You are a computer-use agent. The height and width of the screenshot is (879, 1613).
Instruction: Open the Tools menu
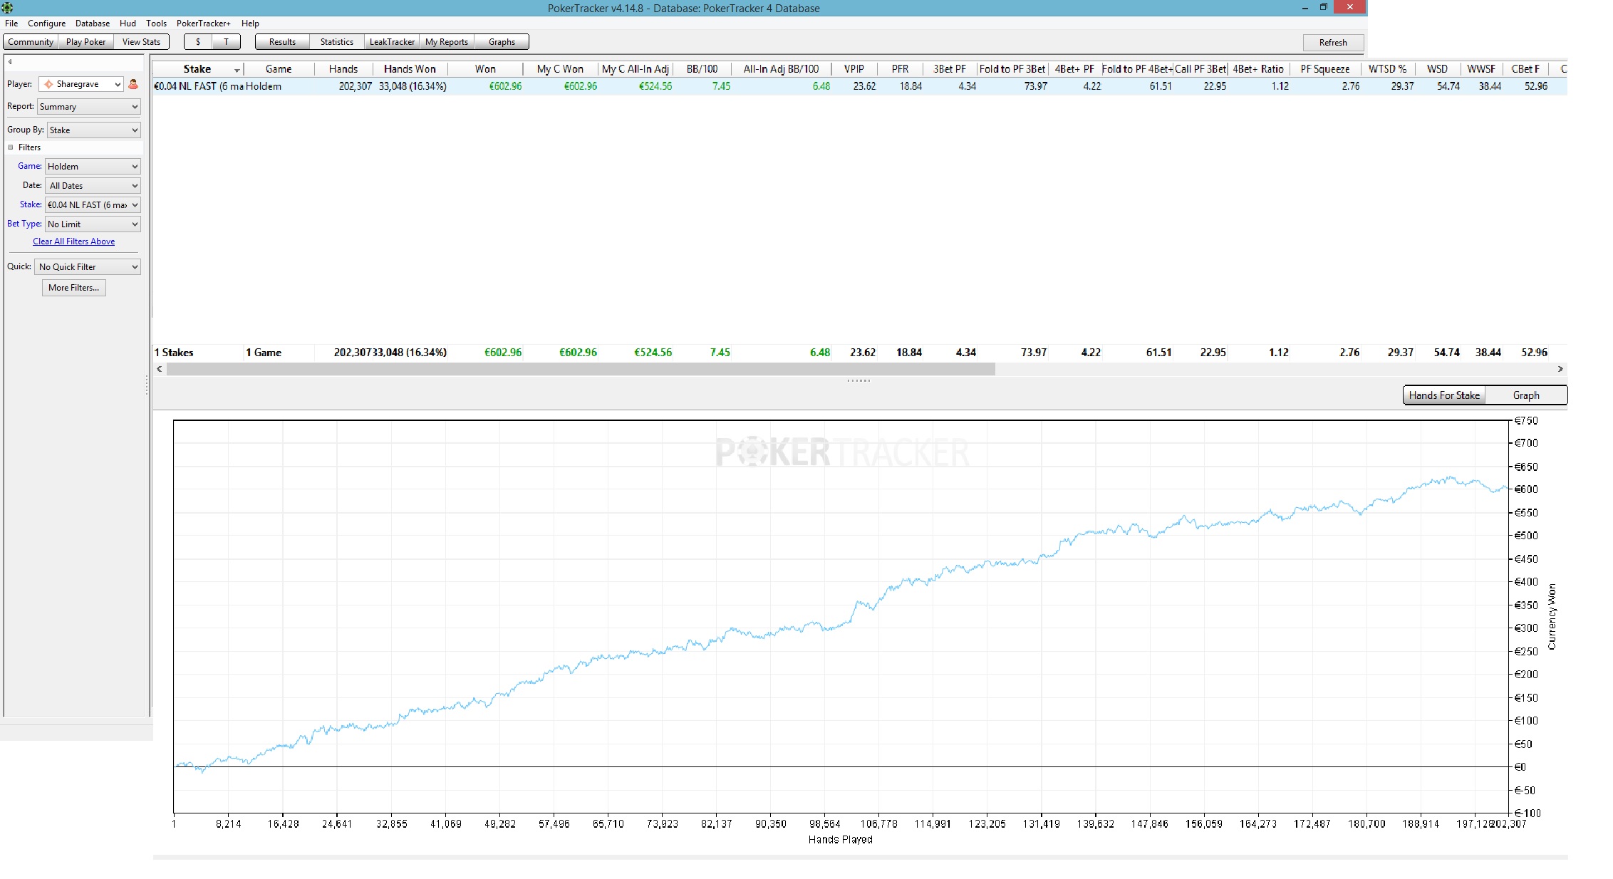(156, 24)
